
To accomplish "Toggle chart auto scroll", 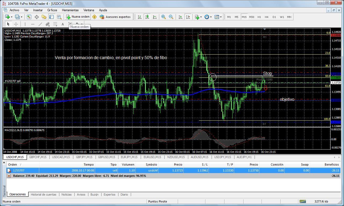I will (x=180, y=17).
